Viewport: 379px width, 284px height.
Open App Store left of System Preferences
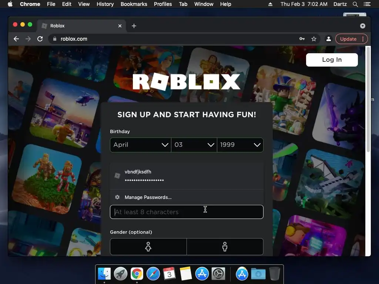pos(202,274)
